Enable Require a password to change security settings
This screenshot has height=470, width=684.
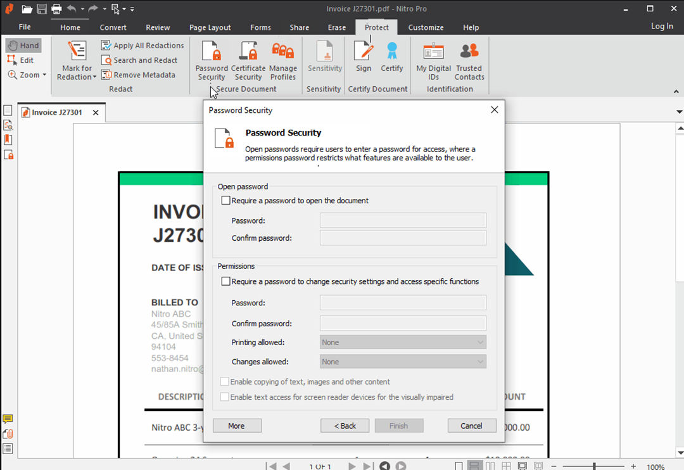point(225,281)
